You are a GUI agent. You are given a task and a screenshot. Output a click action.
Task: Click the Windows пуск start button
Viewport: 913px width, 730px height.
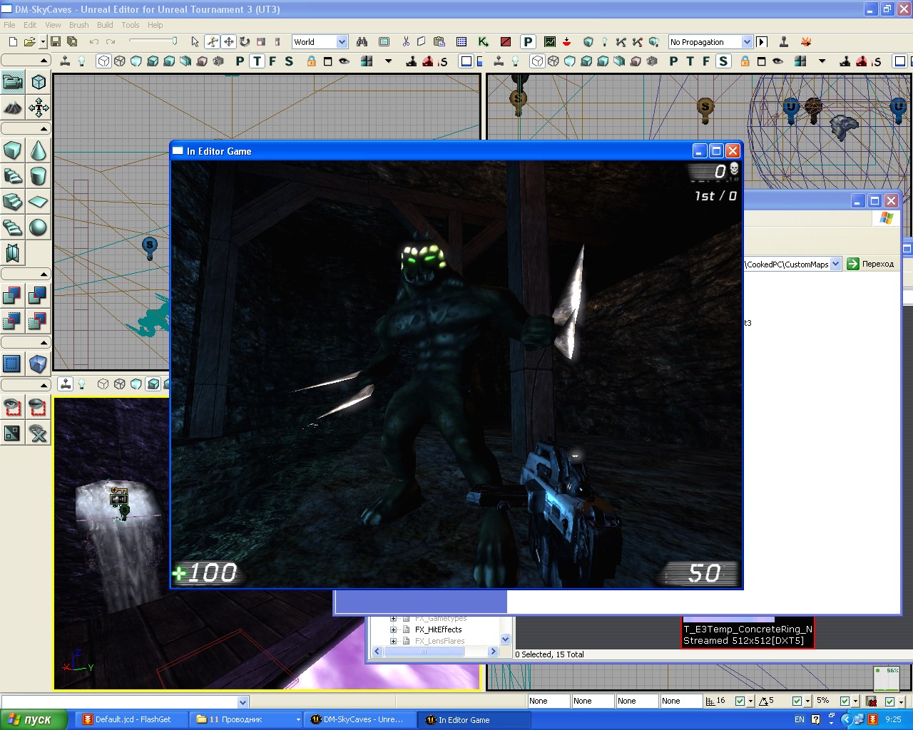(x=34, y=719)
